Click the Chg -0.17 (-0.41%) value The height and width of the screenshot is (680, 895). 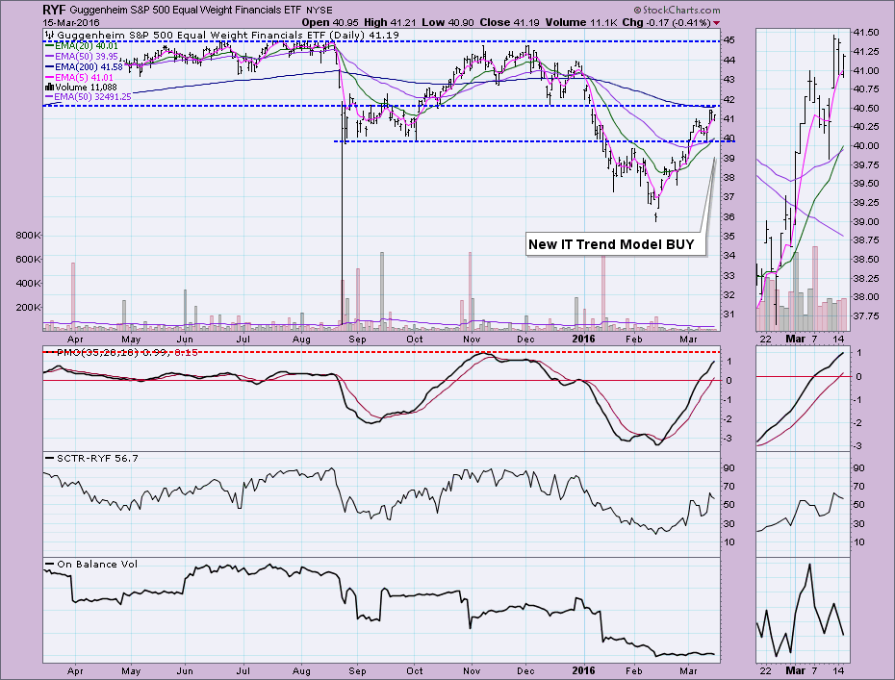(x=666, y=23)
